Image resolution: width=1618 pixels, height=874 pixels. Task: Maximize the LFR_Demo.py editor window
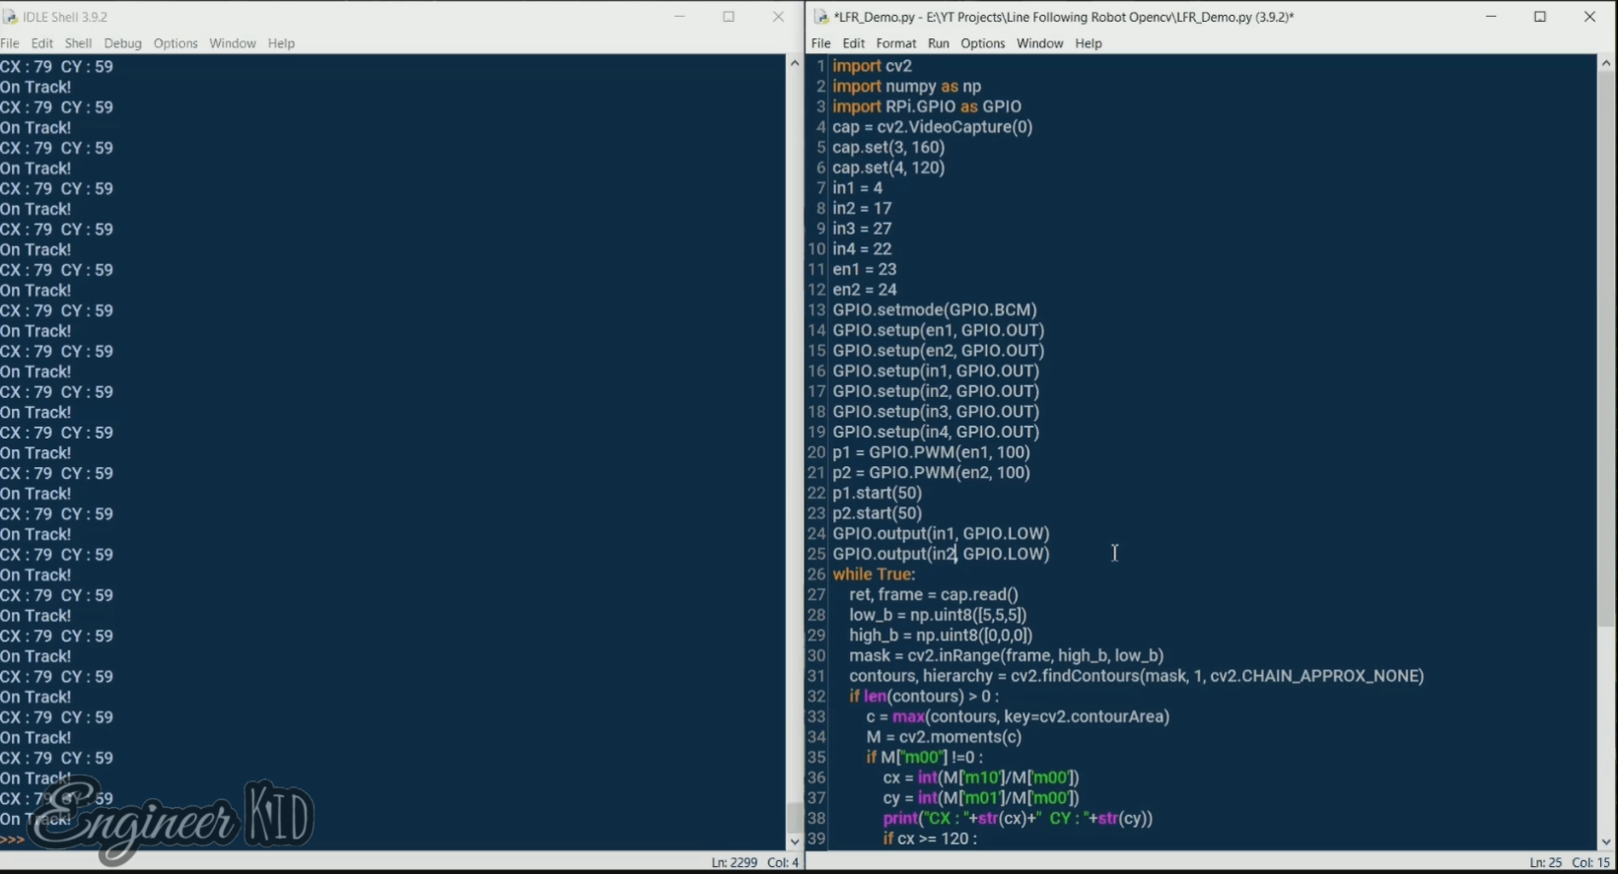pyautogui.click(x=1540, y=17)
